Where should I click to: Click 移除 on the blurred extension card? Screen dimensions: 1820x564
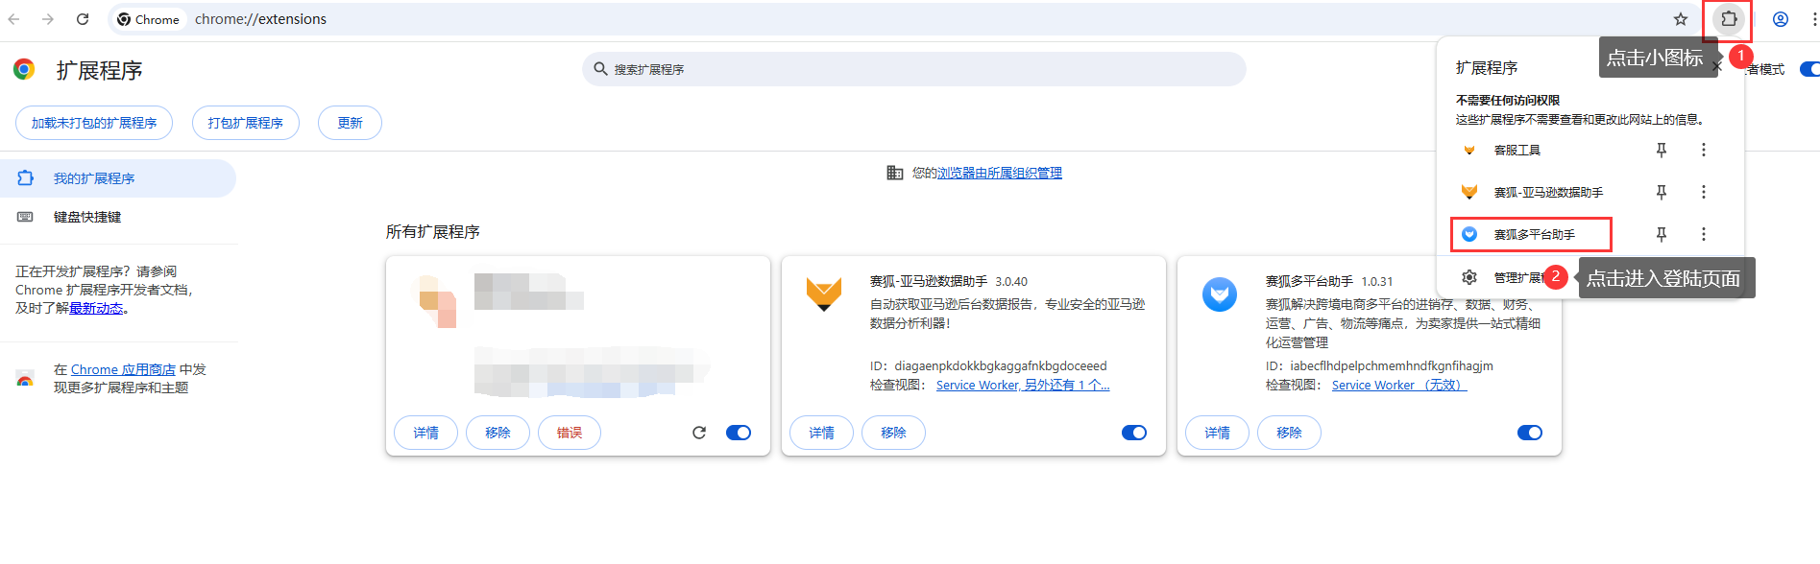497,433
